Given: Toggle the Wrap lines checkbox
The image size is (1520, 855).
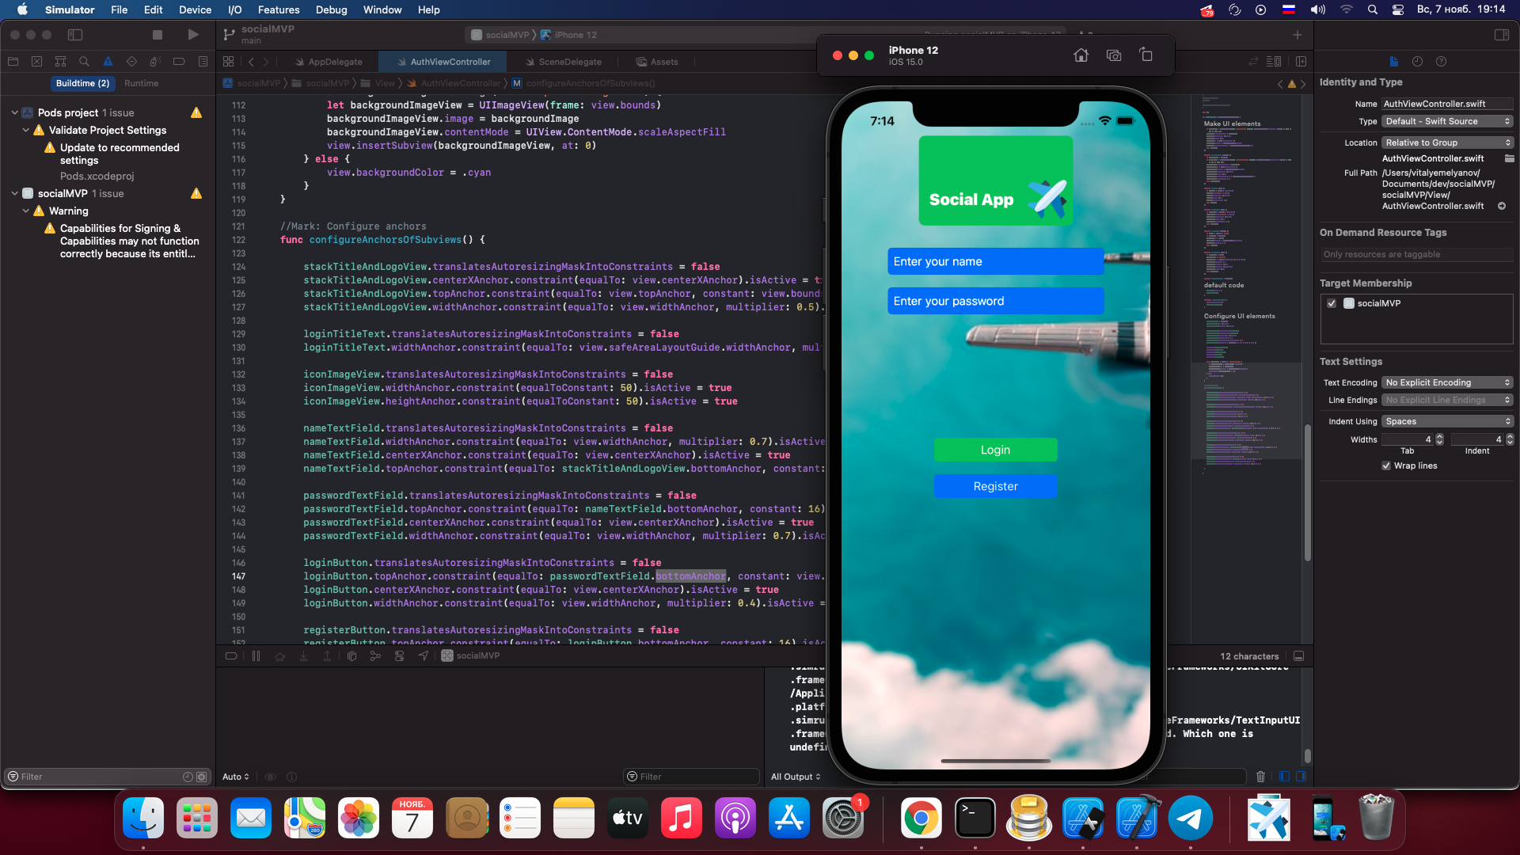Looking at the screenshot, I should pos(1386,465).
